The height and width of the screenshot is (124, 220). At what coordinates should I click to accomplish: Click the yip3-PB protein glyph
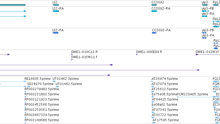[x=204, y=33]
